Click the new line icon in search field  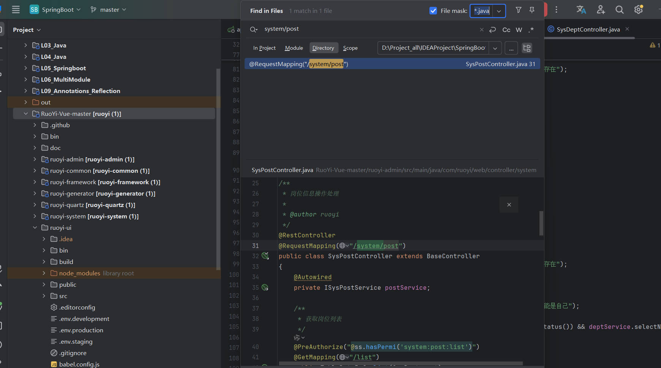coord(493,30)
